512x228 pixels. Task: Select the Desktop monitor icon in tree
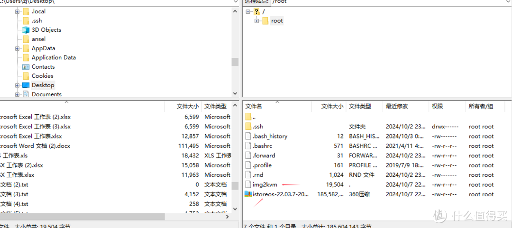26,85
